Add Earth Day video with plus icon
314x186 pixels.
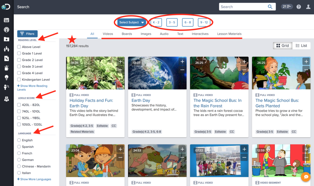182,61
